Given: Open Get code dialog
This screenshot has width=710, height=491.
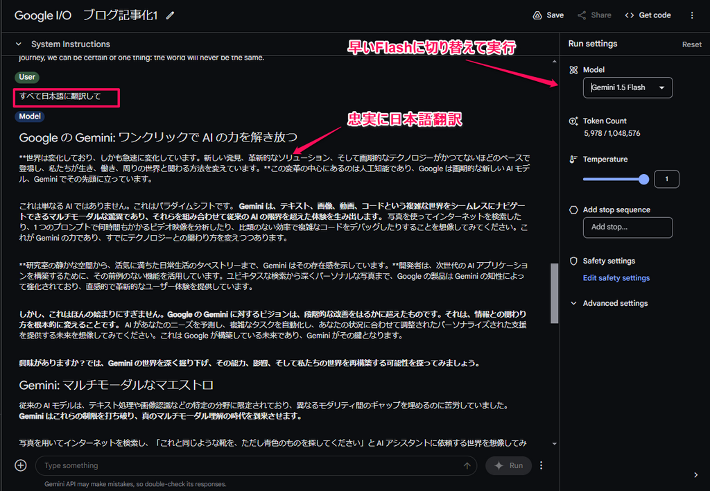Looking at the screenshot, I should point(648,15).
